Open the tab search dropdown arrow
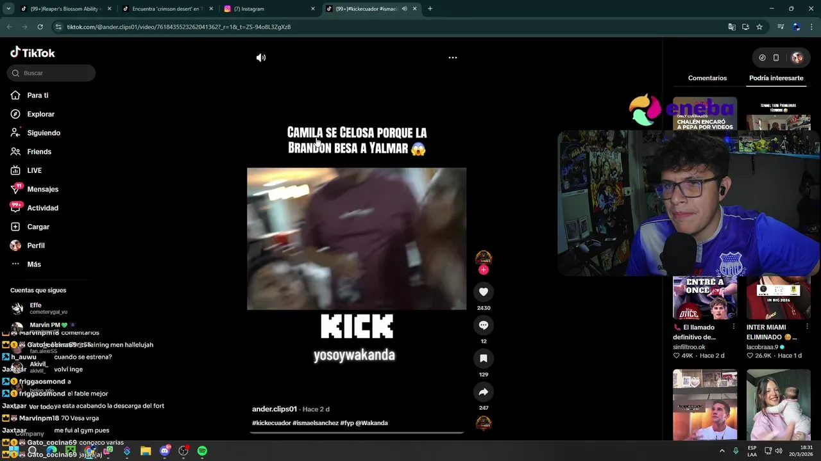 pos(8,9)
